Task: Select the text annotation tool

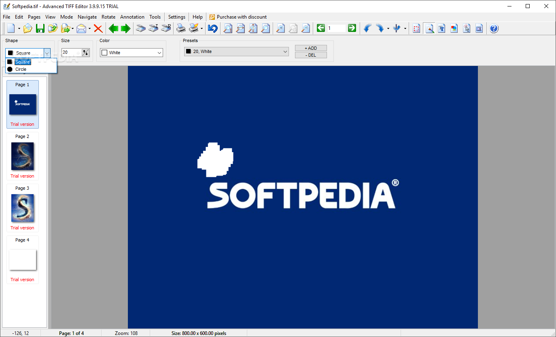Action: 442,28
